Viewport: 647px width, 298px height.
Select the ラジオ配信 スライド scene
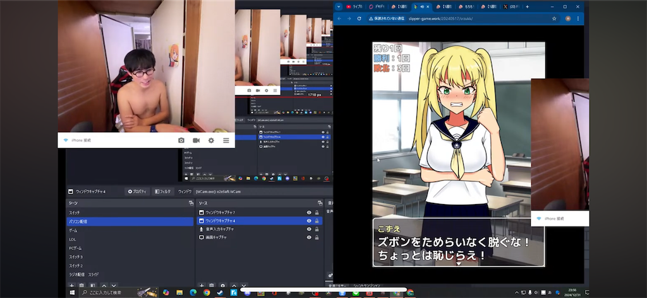click(130, 275)
